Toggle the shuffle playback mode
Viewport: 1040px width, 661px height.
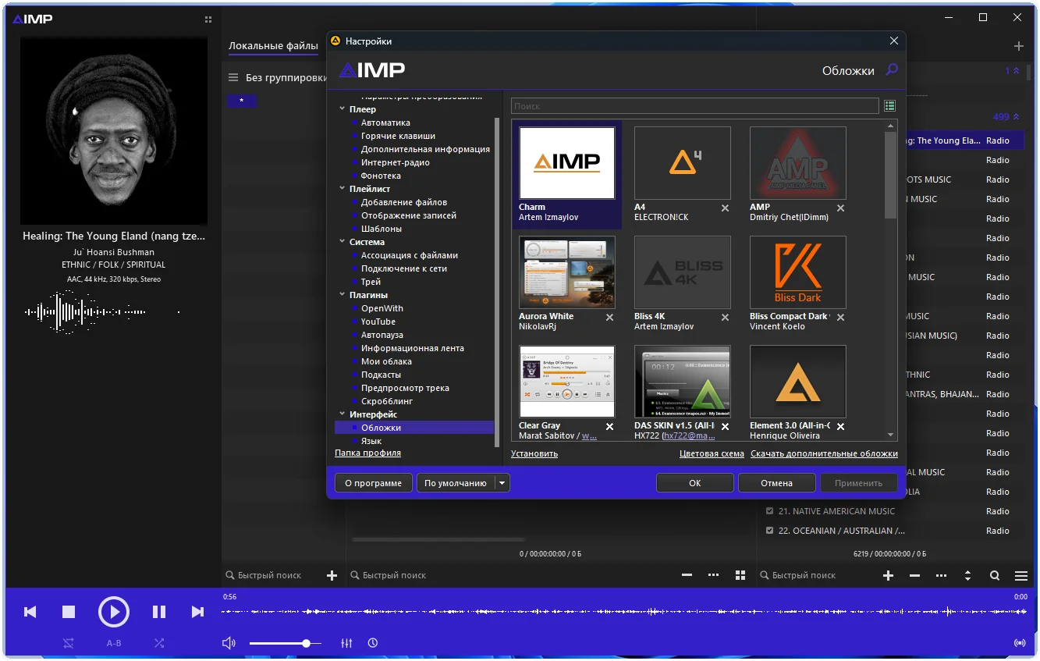point(159,643)
